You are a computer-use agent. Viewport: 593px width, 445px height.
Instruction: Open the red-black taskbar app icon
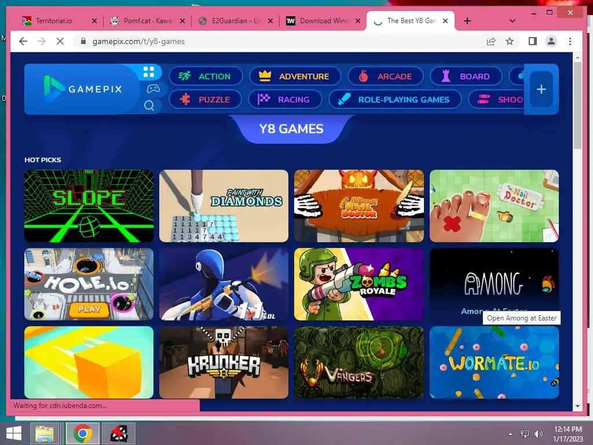(x=119, y=433)
